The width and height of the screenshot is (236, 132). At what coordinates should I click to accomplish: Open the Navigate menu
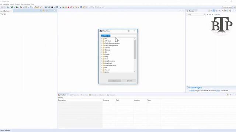coord(6,4)
